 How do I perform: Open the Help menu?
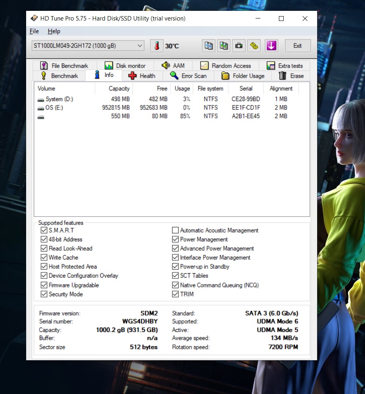click(54, 31)
